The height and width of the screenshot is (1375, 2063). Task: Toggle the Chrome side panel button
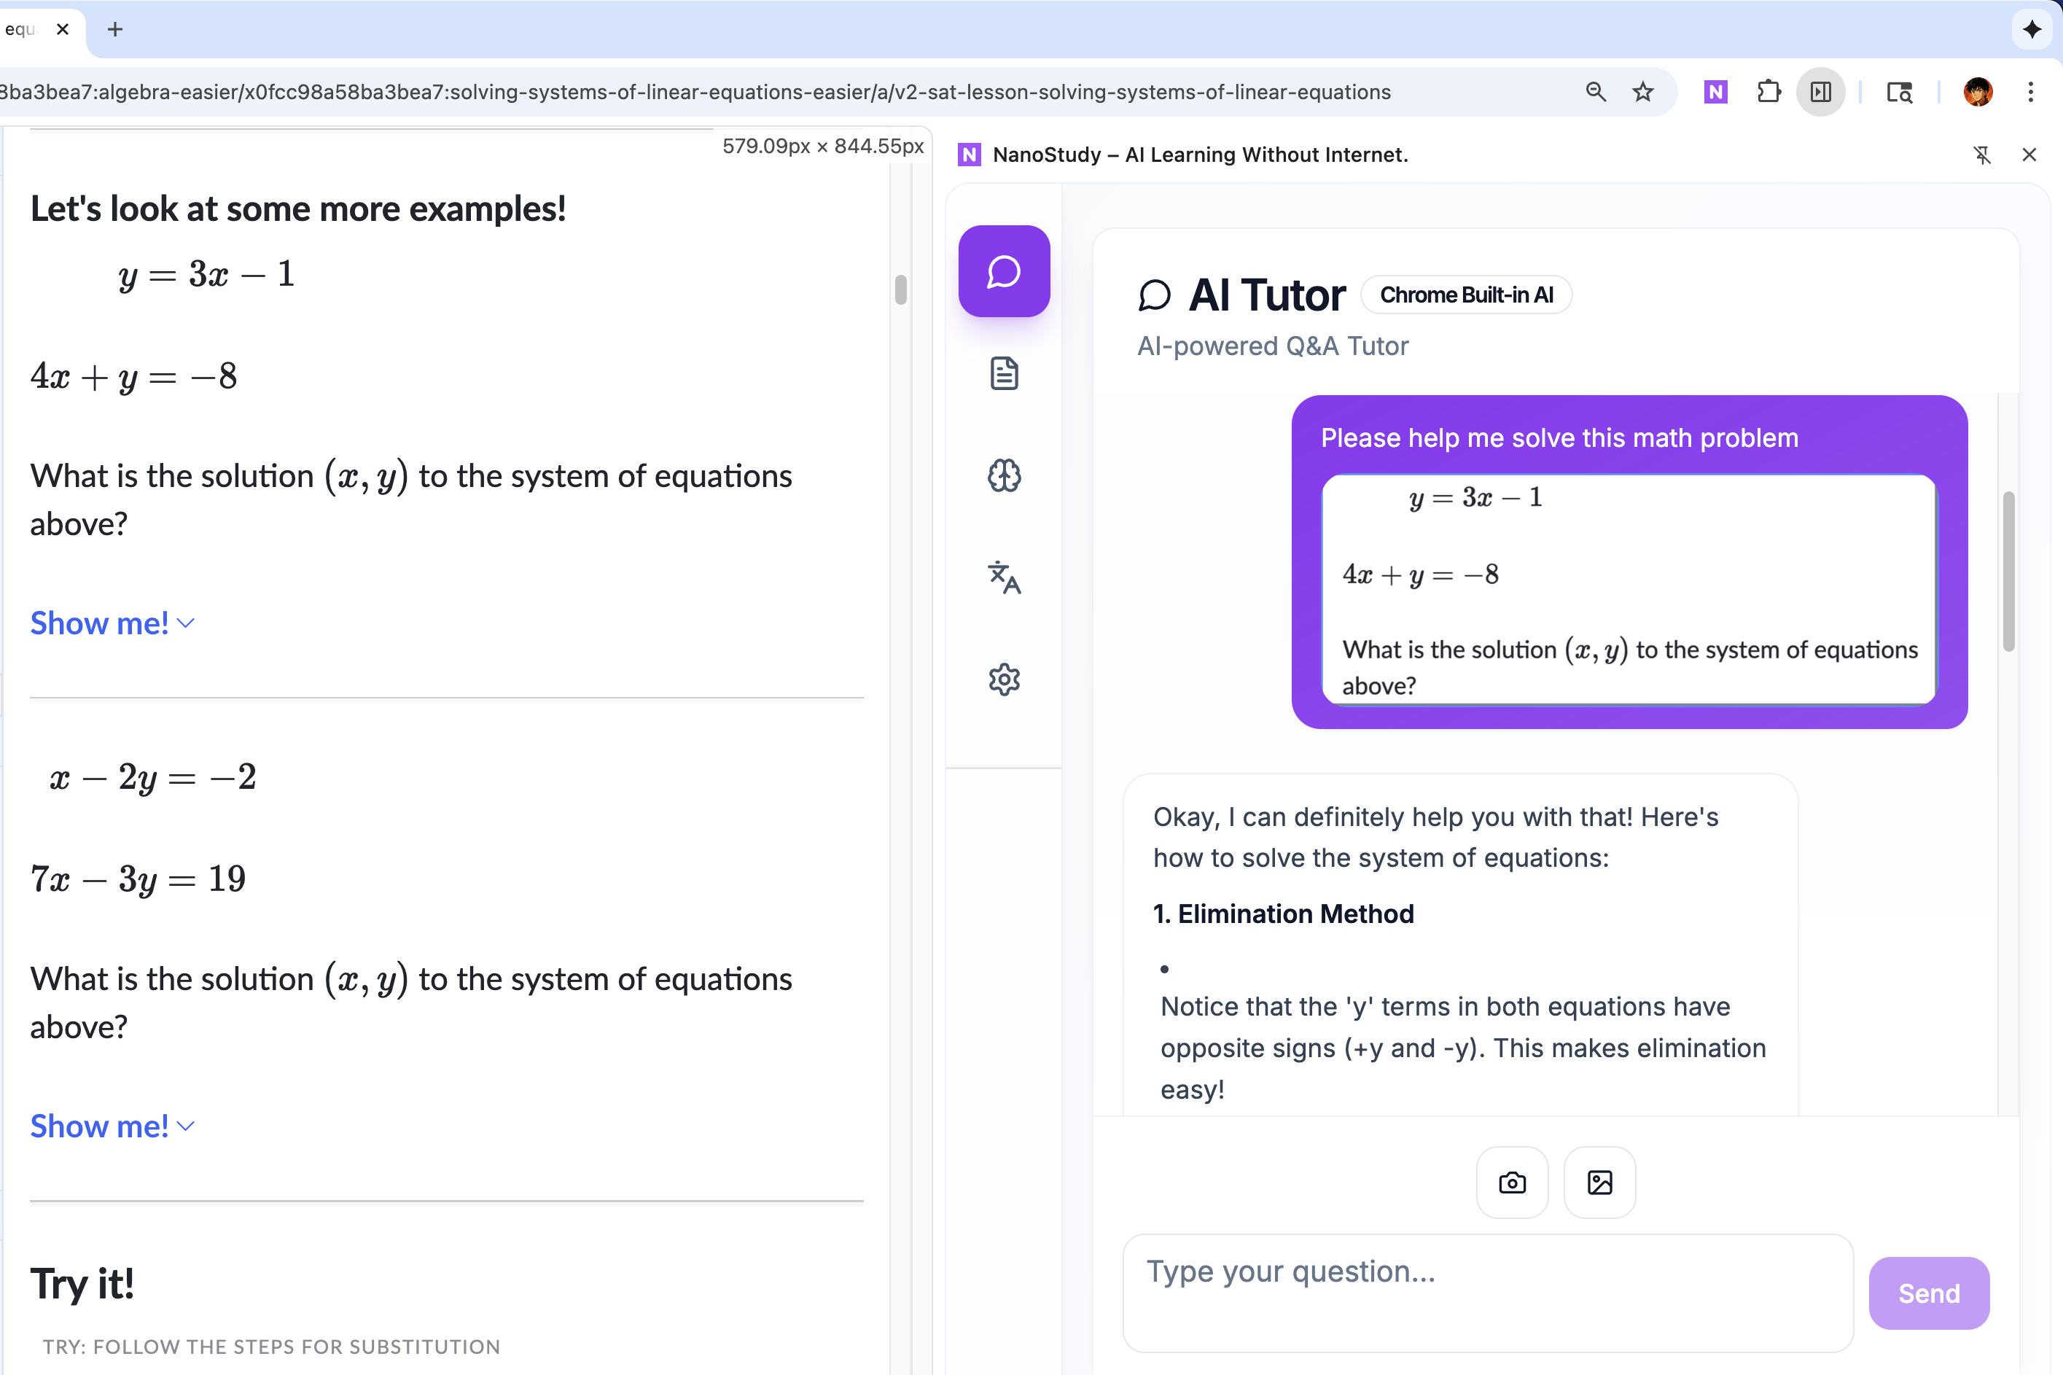pos(1820,92)
